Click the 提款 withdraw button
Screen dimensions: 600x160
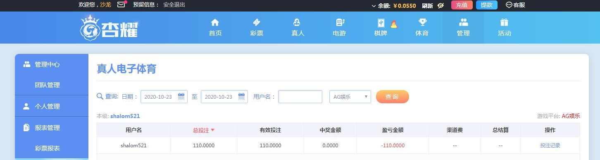coord(487,5)
